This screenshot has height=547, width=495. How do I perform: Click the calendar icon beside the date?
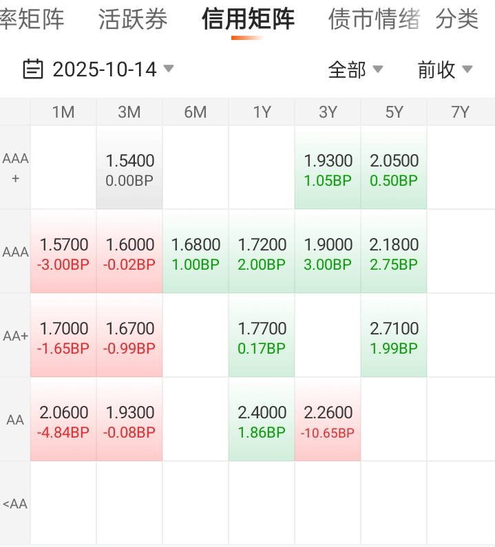[32, 69]
